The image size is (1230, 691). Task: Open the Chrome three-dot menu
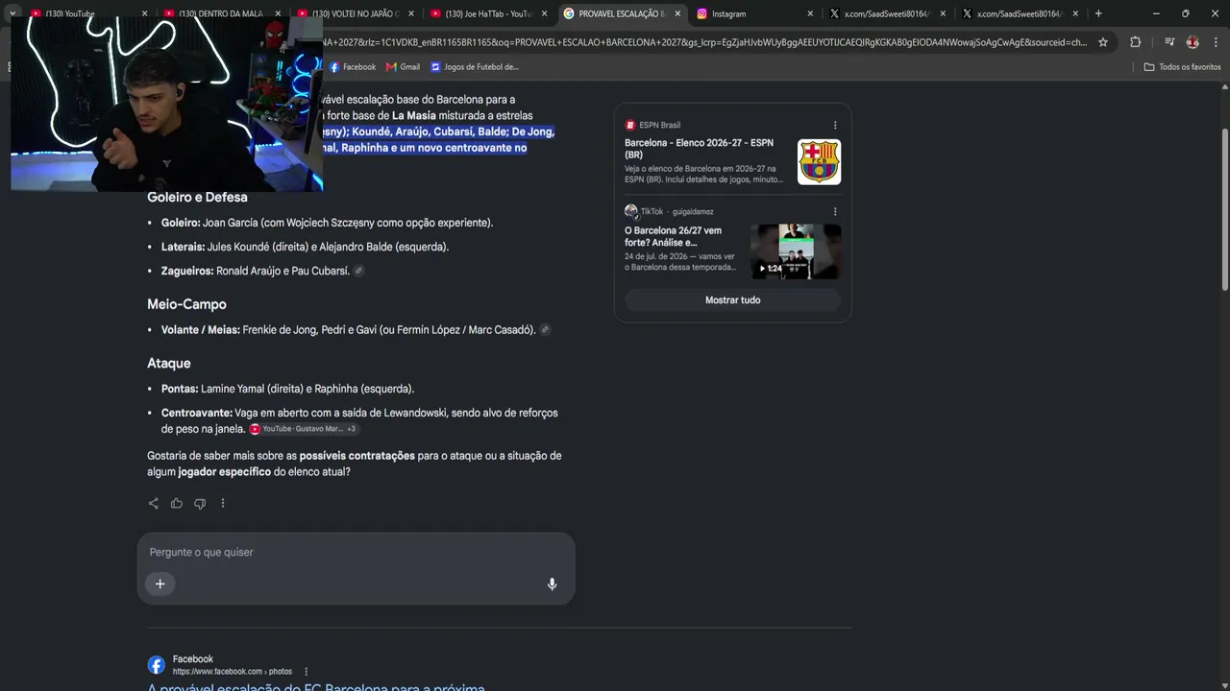pos(1216,42)
